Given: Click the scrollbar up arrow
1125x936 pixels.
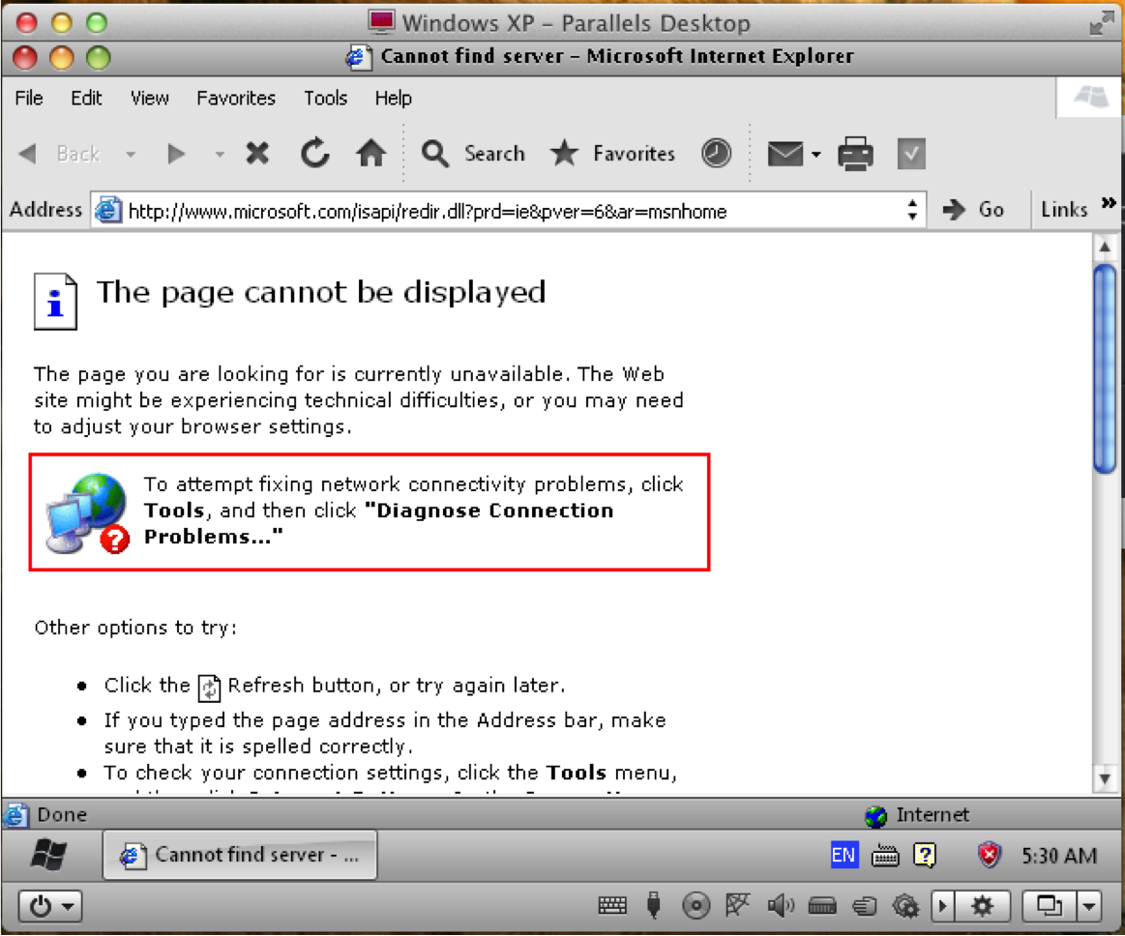Looking at the screenshot, I should point(1105,248).
